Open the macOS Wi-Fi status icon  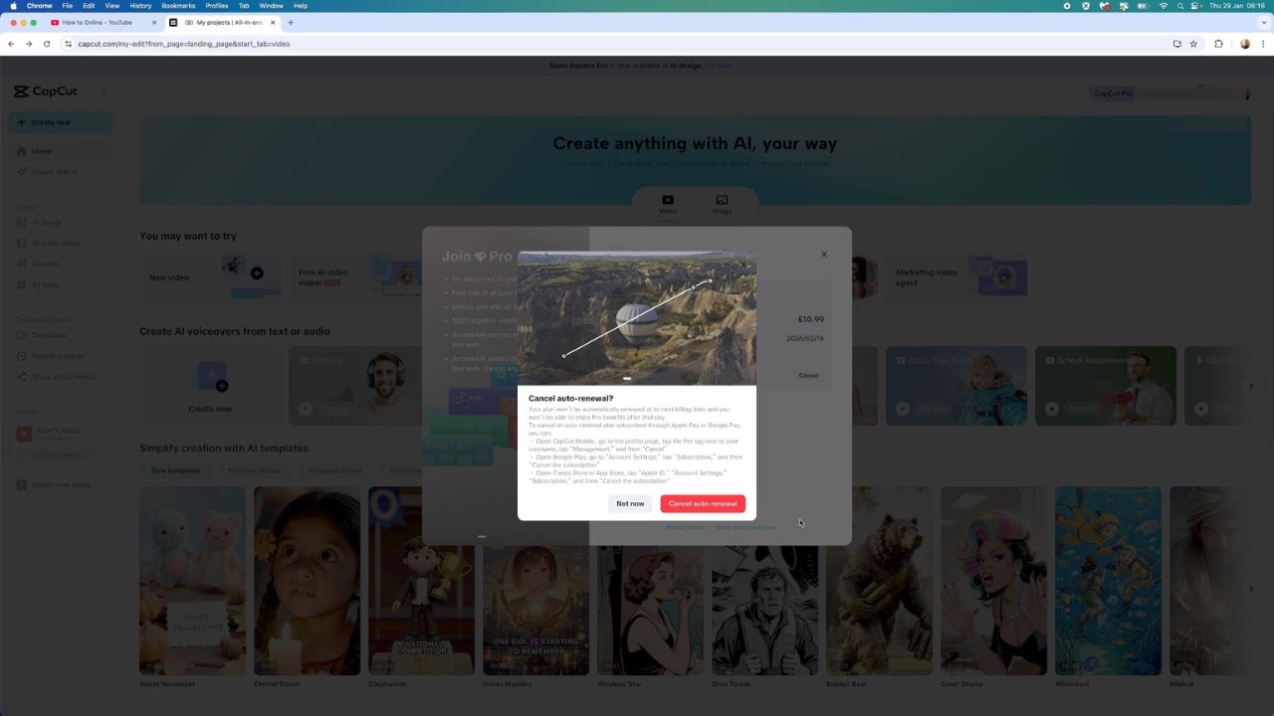pos(1164,6)
